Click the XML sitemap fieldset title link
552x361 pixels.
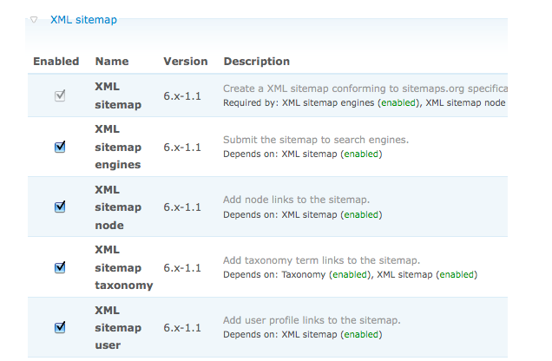coord(83,19)
